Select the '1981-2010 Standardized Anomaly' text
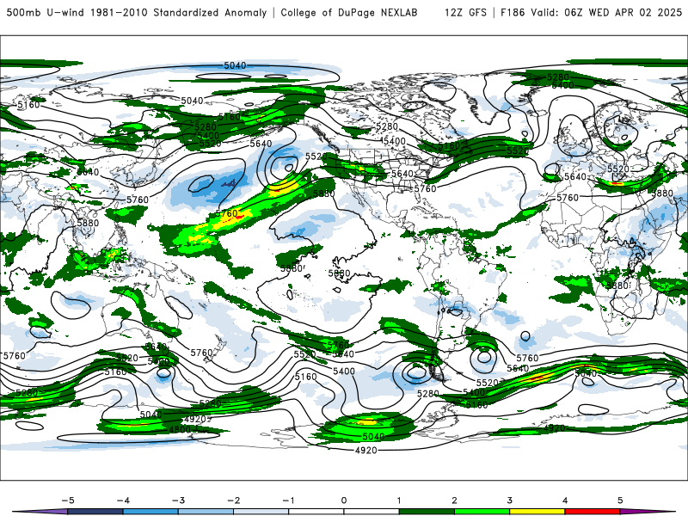The image size is (688, 516). (178, 12)
